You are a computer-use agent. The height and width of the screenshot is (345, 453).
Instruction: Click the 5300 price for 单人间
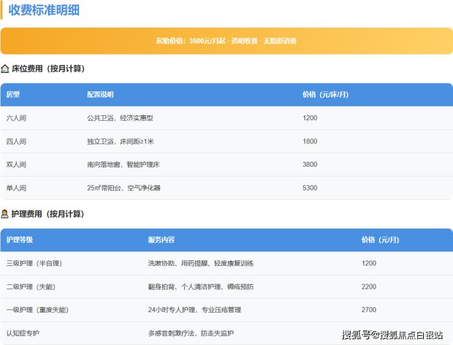[x=310, y=188]
